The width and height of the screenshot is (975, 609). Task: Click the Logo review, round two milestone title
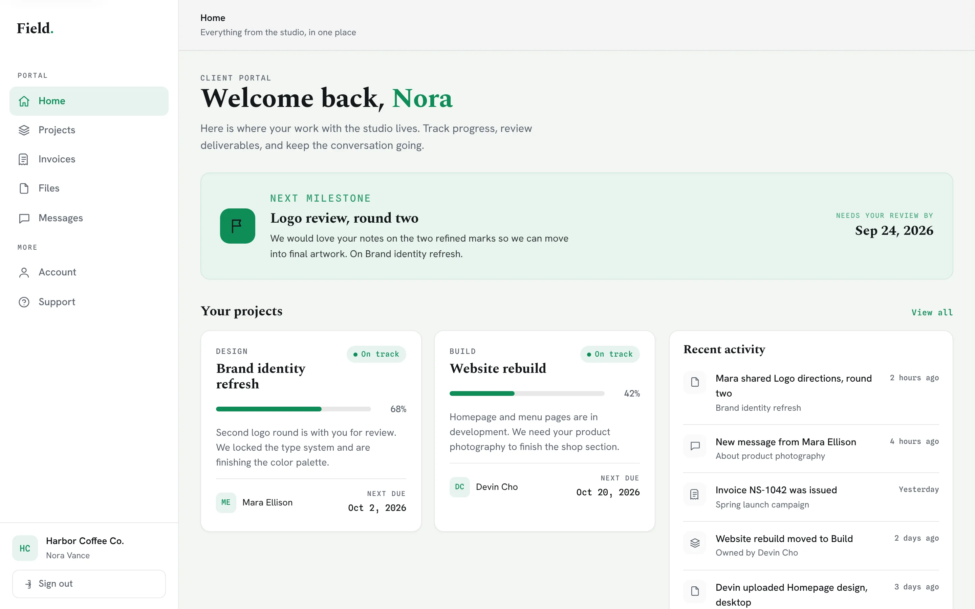(x=345, y=218)
